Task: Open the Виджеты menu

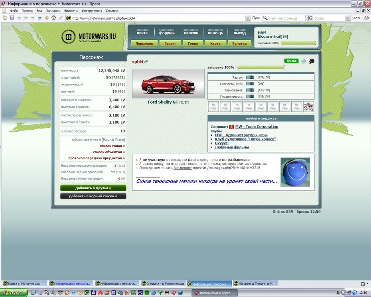Action: (71, 11)
